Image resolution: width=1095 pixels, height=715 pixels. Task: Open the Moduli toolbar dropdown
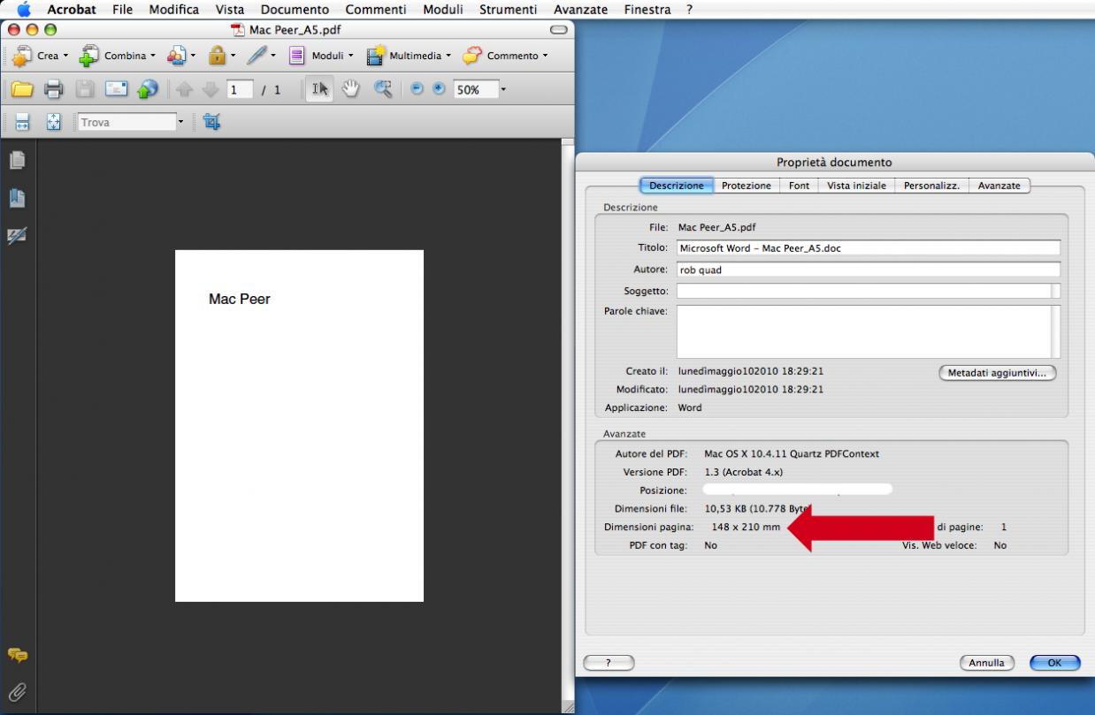tap(319, 56)
